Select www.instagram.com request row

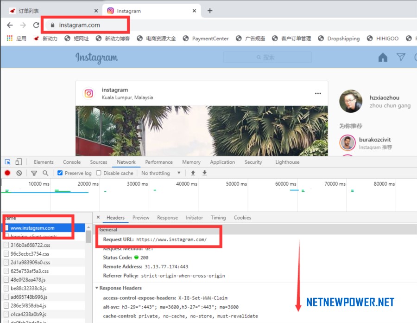tap(44, 228)
